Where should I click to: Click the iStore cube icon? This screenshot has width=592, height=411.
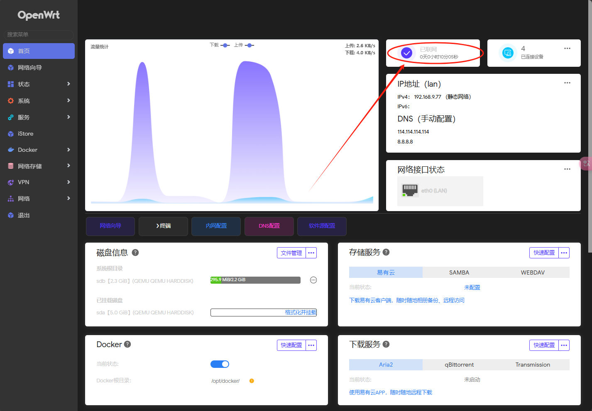pos(11,134)
